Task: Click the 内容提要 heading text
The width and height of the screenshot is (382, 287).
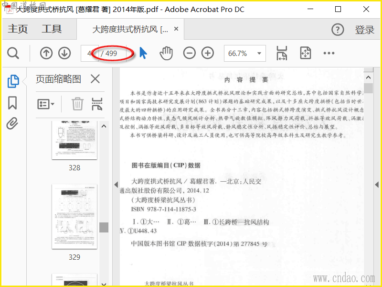Action: pos(246,80)
